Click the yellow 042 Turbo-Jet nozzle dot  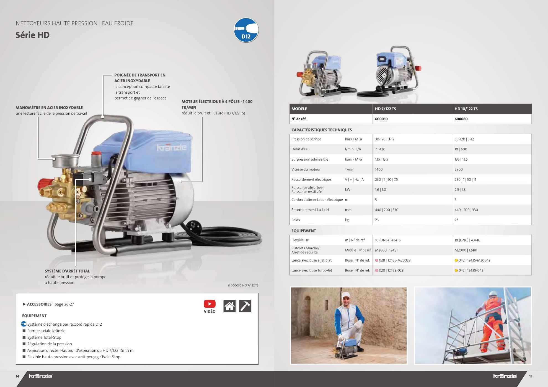456,270
